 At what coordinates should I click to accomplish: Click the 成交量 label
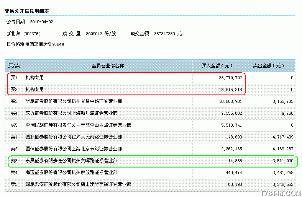(71, 34)
